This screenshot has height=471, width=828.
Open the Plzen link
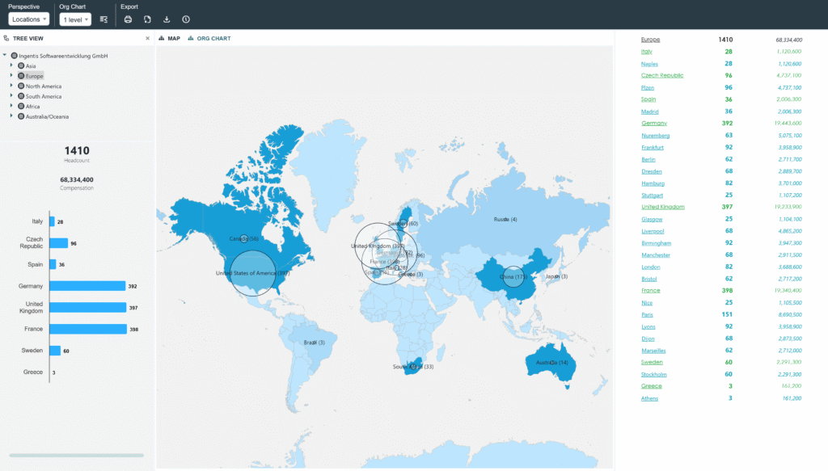pos(648,87)
